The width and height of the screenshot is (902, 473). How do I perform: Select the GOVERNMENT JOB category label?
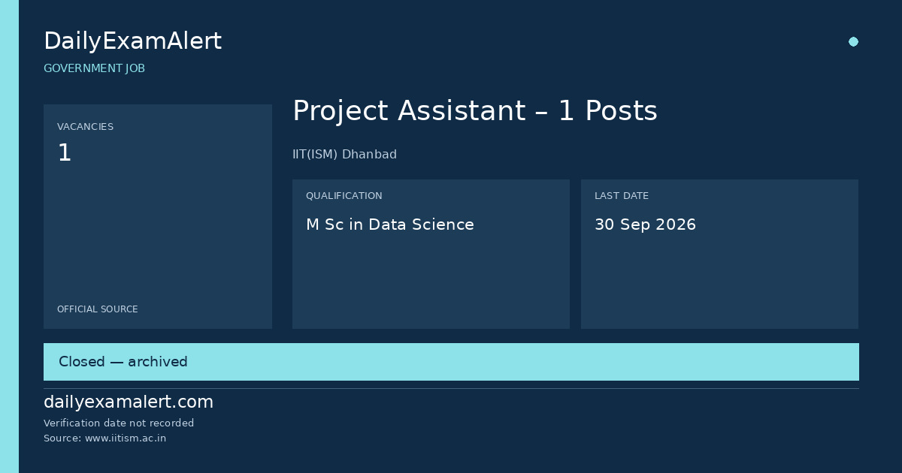(x=94, y=68)
